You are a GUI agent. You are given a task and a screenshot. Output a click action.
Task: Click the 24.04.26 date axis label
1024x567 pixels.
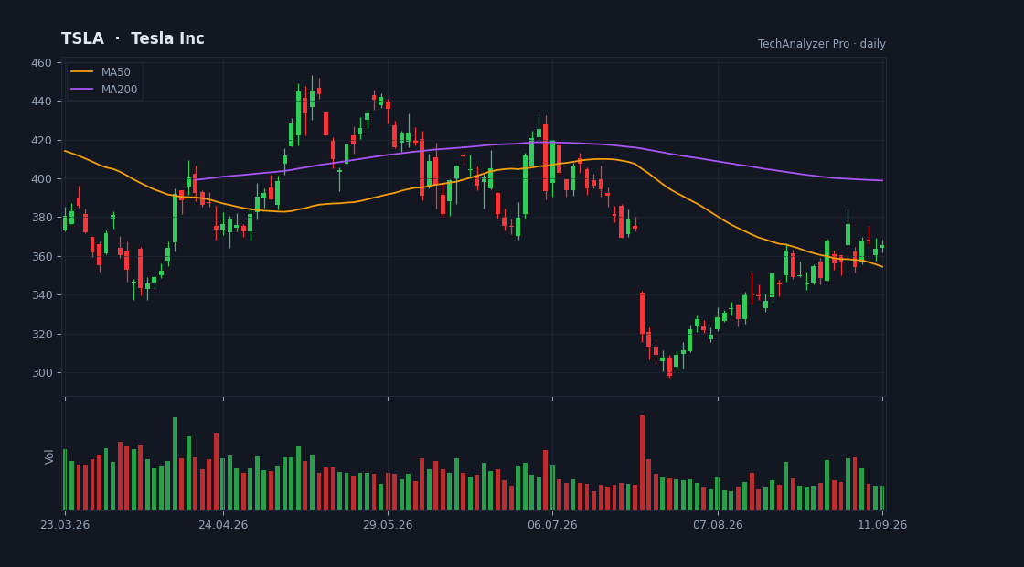tap(223, 525)
